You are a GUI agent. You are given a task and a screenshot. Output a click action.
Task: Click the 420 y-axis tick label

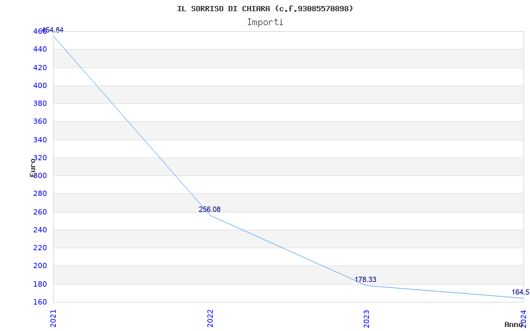pos(40,68)
